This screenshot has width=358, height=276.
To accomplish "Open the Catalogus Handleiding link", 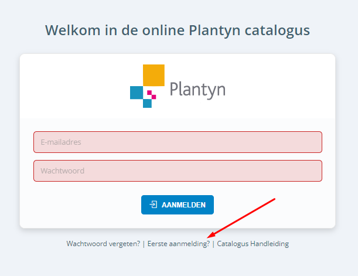I will click(x=253, y=244).
